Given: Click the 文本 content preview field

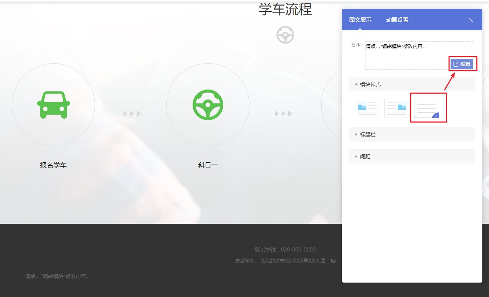Looking at the screenshot, I should pos(419,55).
